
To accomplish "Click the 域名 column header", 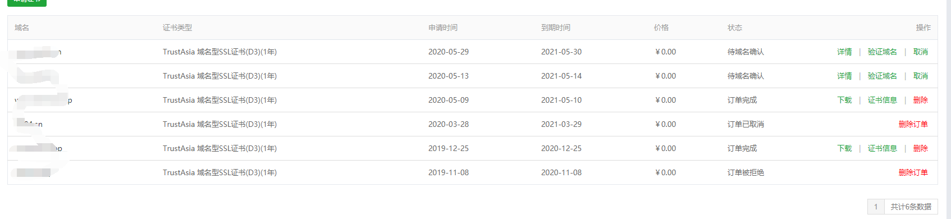I will 22,28.
